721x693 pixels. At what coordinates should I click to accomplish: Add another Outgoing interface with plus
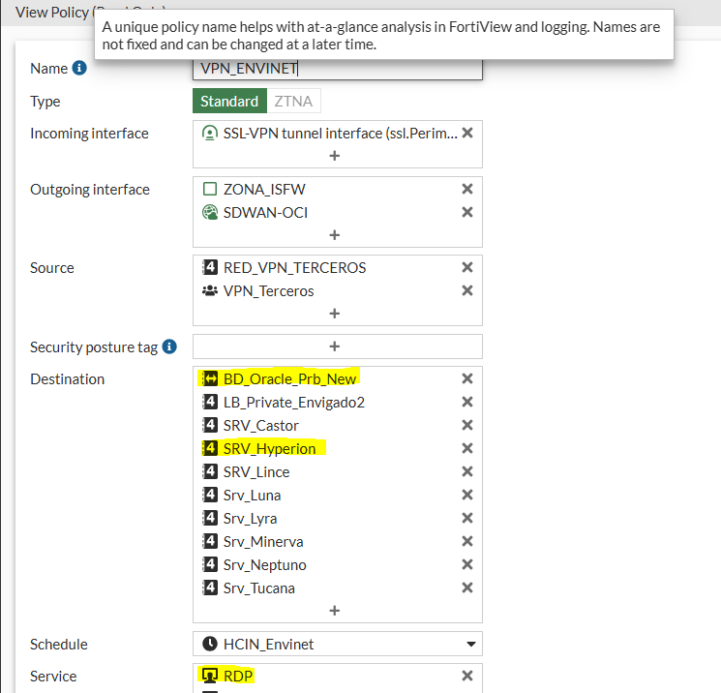pos(335,235)
